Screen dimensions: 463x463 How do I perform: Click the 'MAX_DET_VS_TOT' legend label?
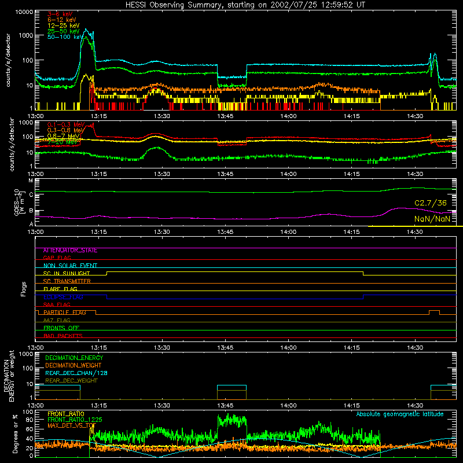72,425
